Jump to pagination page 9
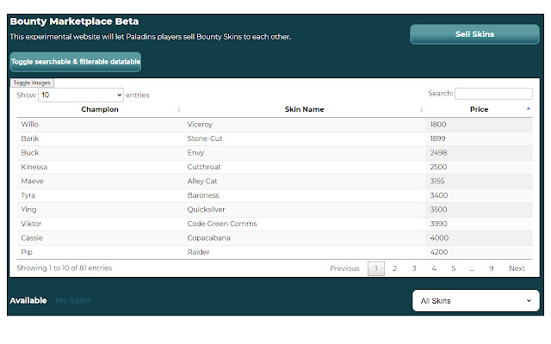 pos(492,268)
